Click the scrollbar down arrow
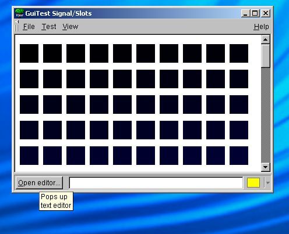The image size is (289, 234). (266, 167)
